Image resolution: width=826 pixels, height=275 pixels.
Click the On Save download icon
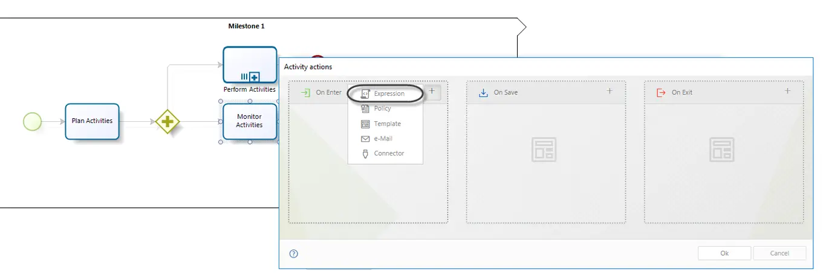[x=483, y=93]
